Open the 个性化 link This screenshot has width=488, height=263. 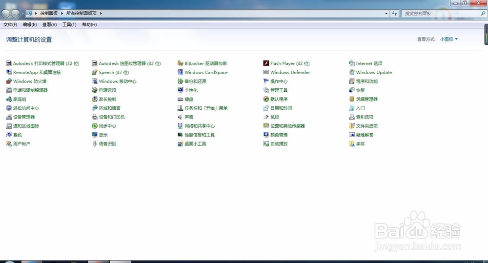(191, 90)
